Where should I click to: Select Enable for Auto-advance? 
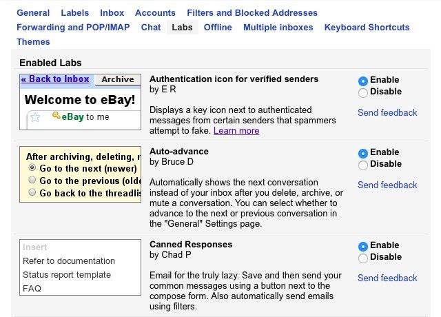pos(363,152)
